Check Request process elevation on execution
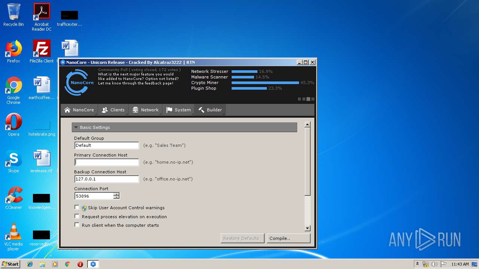The image size is (479, 269). pyautogui.click(x=77, y=216)
